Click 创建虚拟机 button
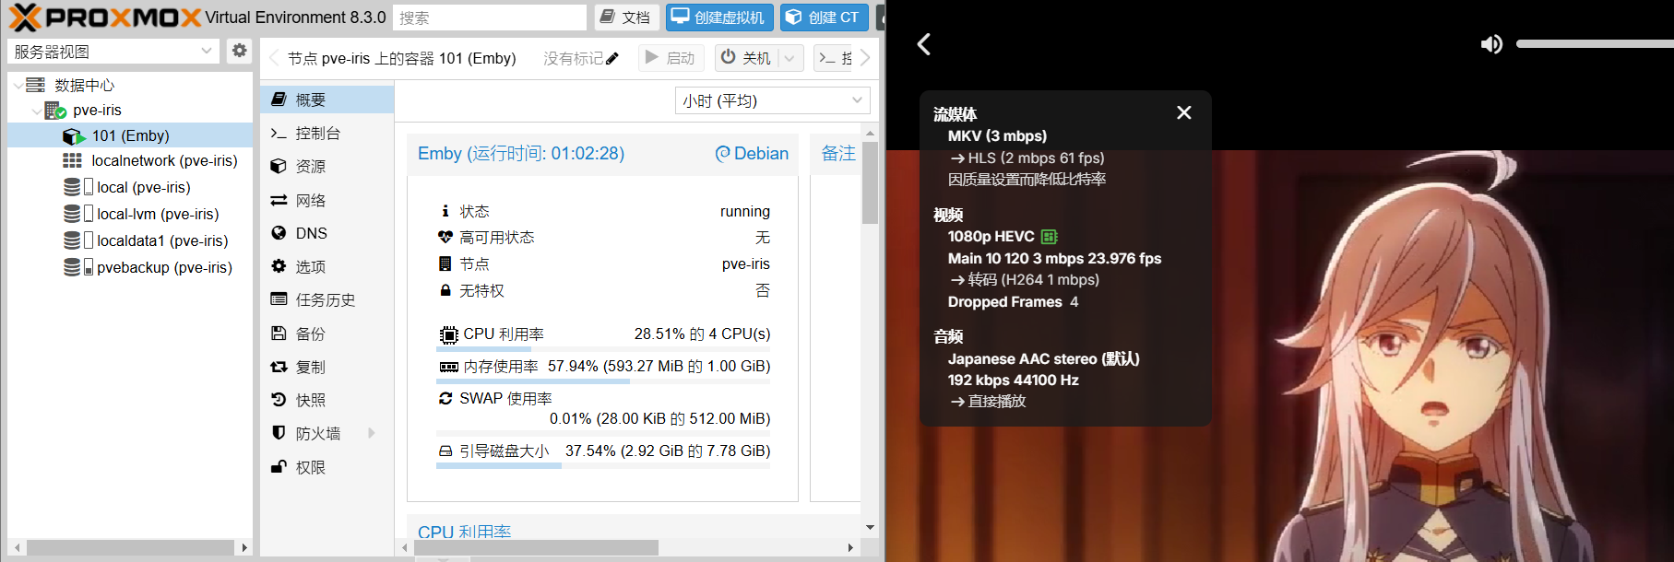 pyautogui.click(x=718, y=17)
